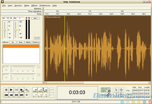Click the Remove effect button
Image resolution: width=152 pixels, height=104 pixels.
tap(36, 42)
